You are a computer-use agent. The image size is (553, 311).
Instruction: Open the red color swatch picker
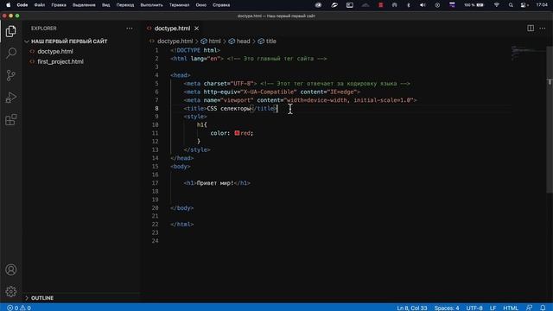[x=237, y=133]
